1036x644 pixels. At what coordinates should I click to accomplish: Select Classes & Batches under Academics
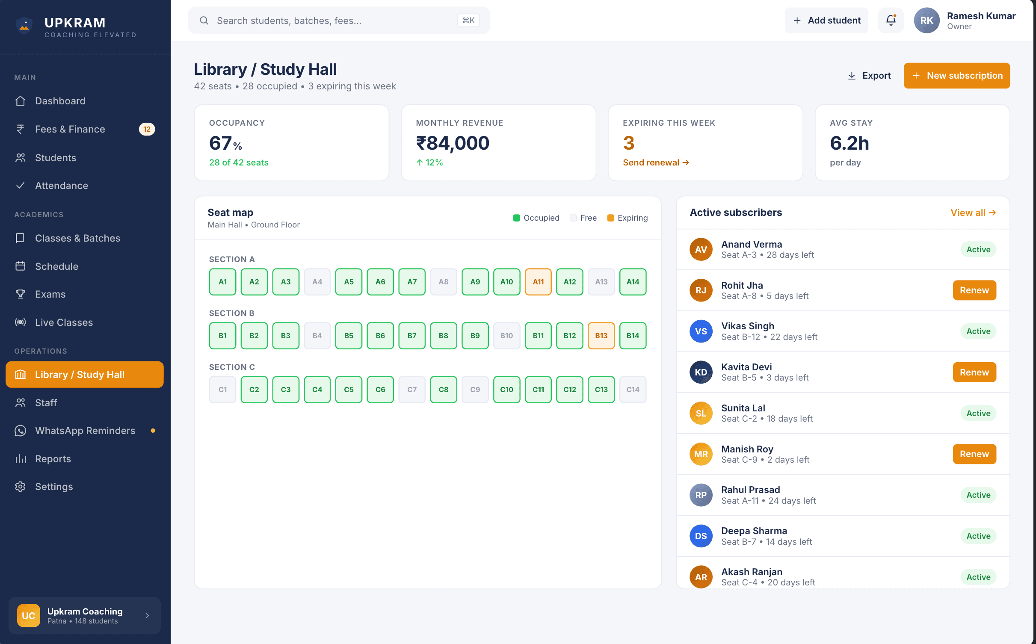click(77, 238)
